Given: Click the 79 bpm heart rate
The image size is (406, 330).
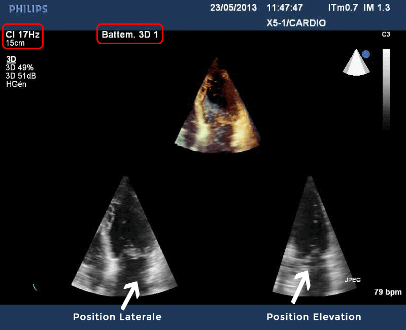Looking at the screenshot, I should point(388,292).
